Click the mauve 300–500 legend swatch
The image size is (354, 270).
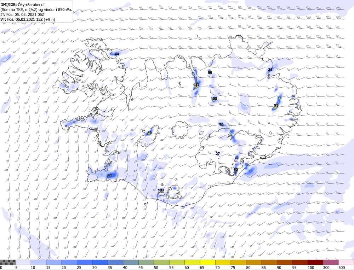coord(330,262)
